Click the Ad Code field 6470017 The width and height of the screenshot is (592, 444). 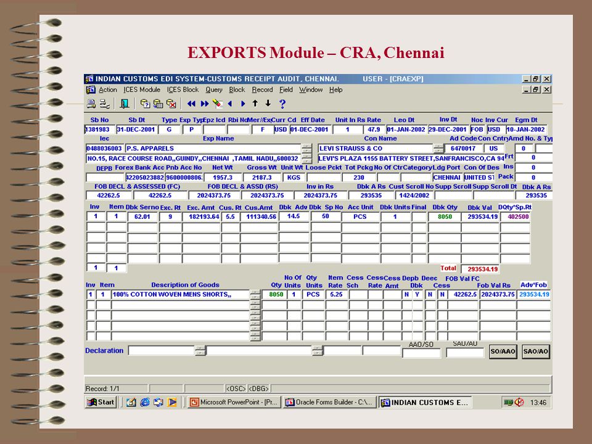click(x=463, y=149)
